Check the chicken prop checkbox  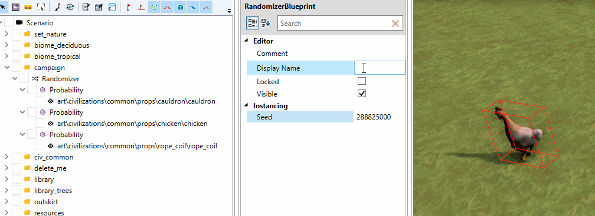40,124
